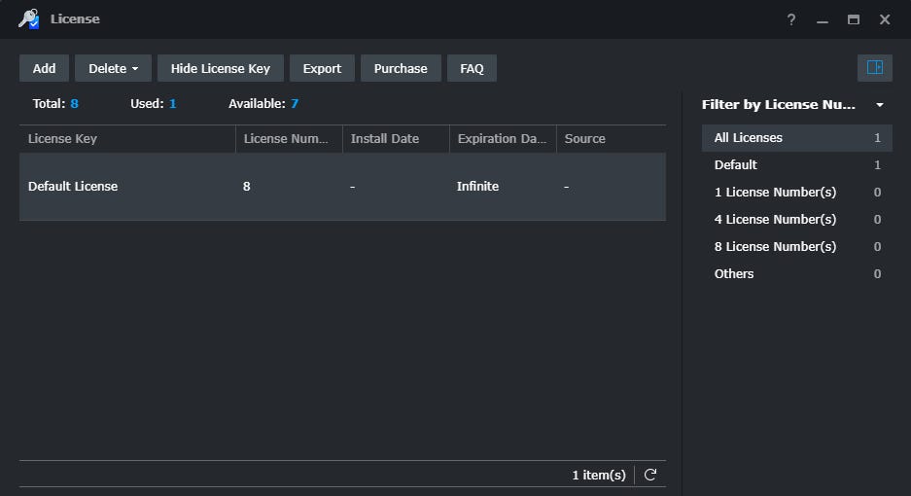Click the Total: 8 count
The image size is (911, 496).
(x=55, y=103)
